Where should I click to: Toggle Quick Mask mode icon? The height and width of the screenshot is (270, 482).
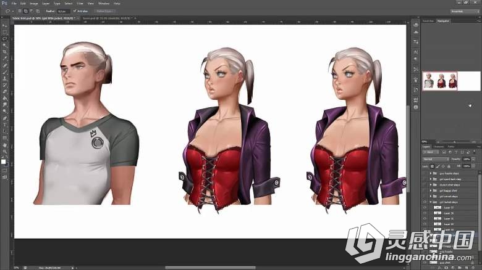click(4, 170)
